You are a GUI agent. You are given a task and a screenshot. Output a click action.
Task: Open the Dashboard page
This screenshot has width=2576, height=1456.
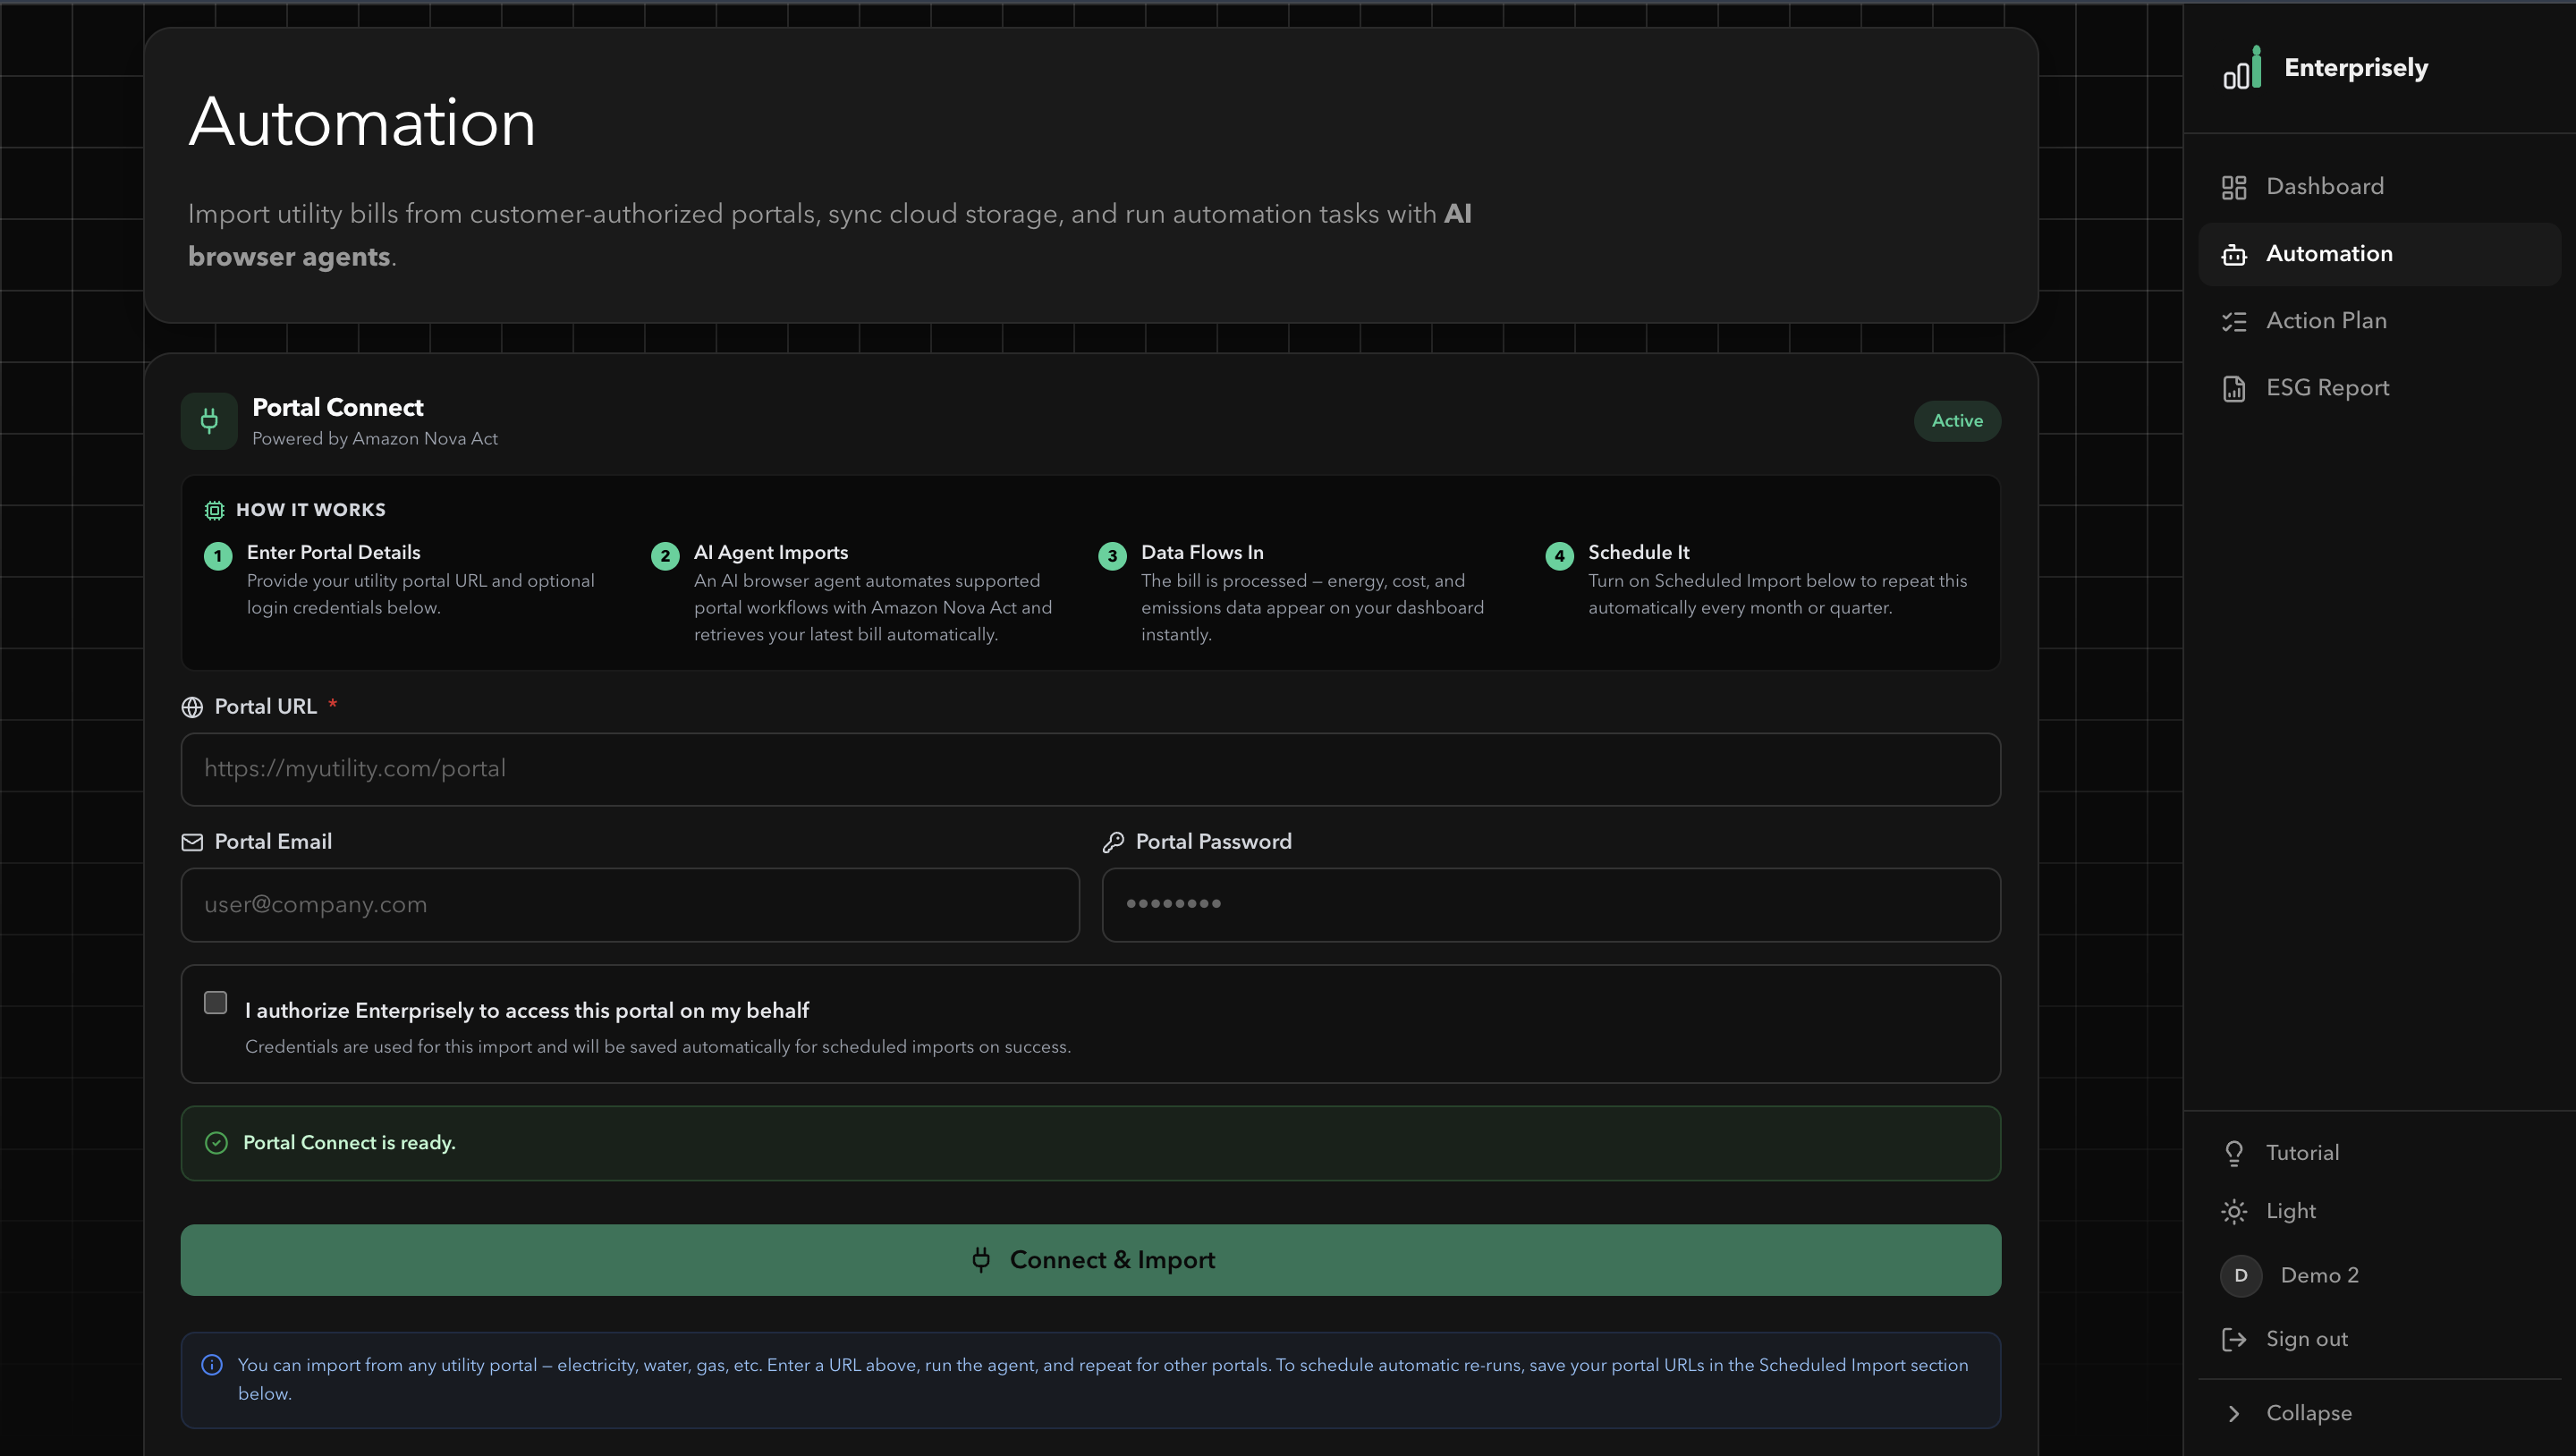[x=2324, y=187]
